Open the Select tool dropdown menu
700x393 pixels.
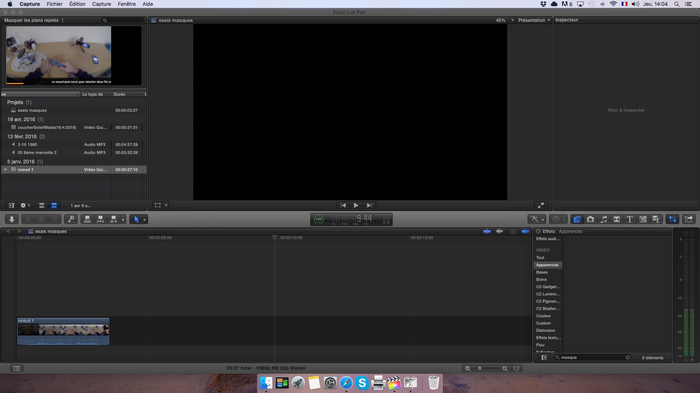(144, 219)
